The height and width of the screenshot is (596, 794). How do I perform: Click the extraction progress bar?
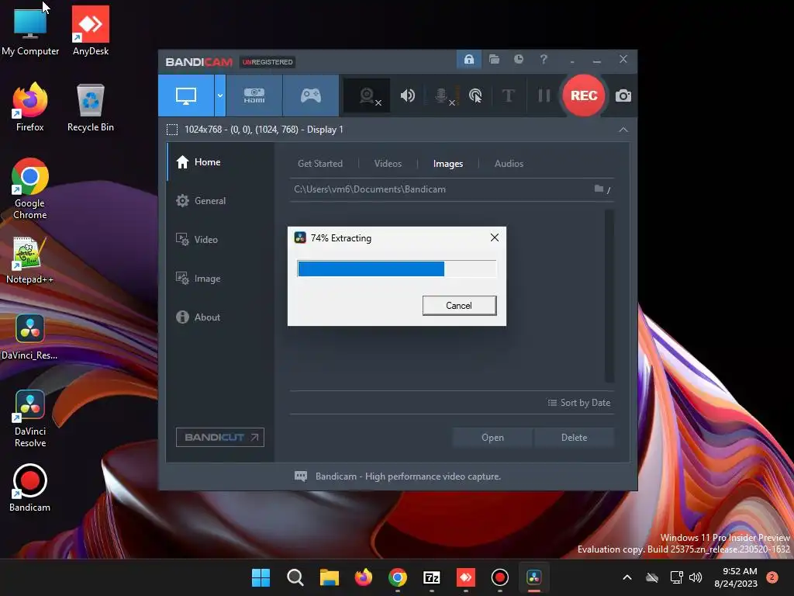396,269
